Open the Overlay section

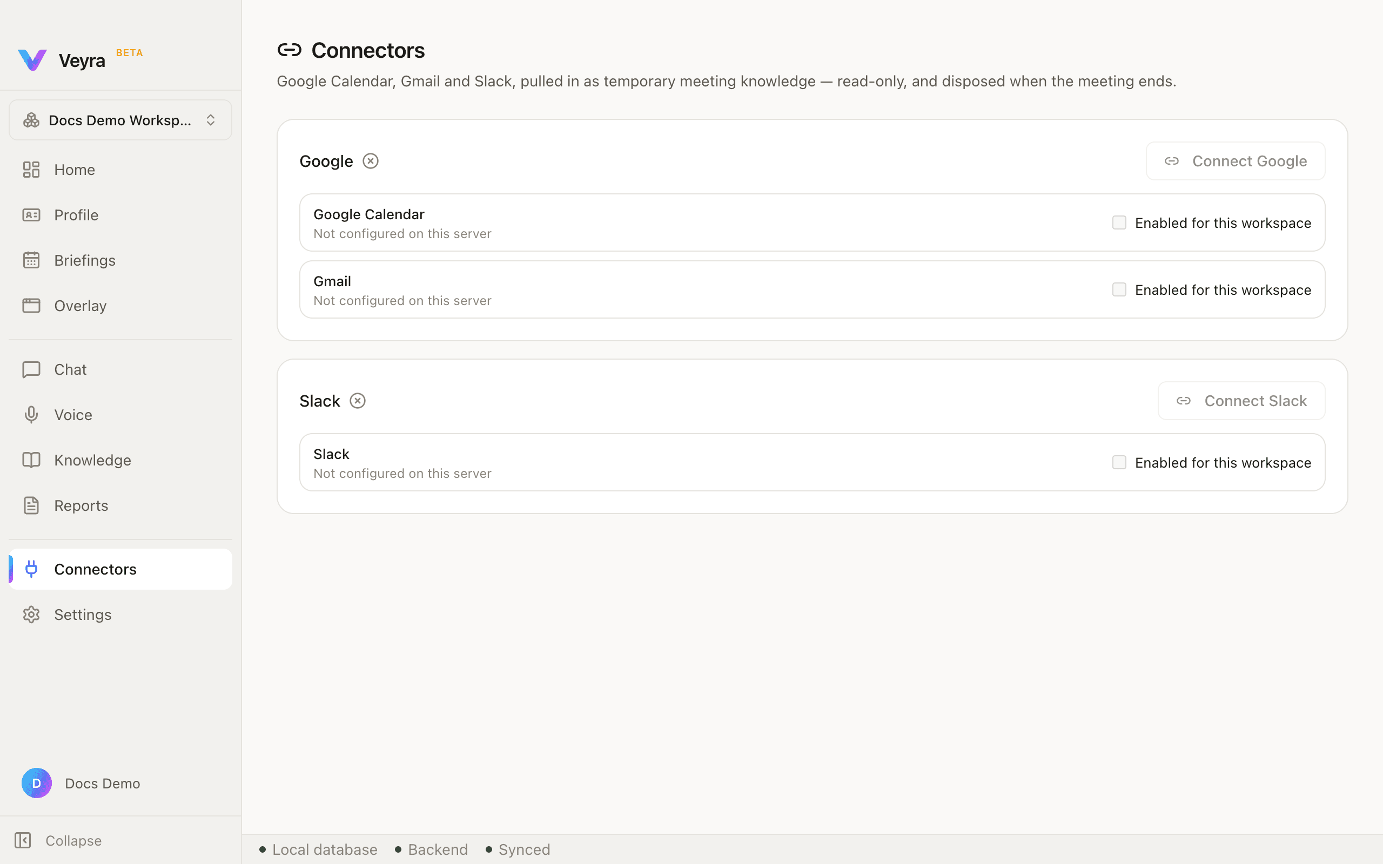point(120,306)
